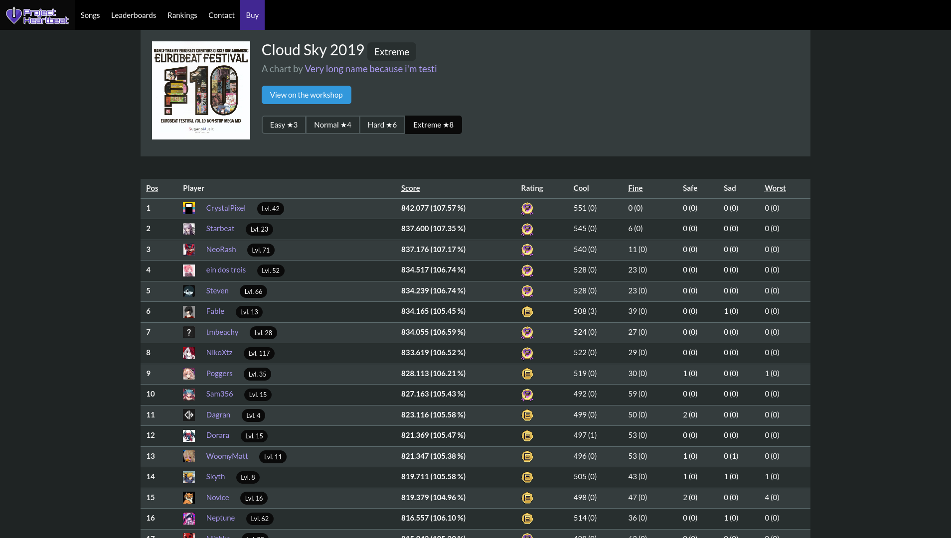The width and height of the screenshot is (951, 538).
Task: Click the Eurobeat Festival album cover
Action: click(x=201, y=90)
